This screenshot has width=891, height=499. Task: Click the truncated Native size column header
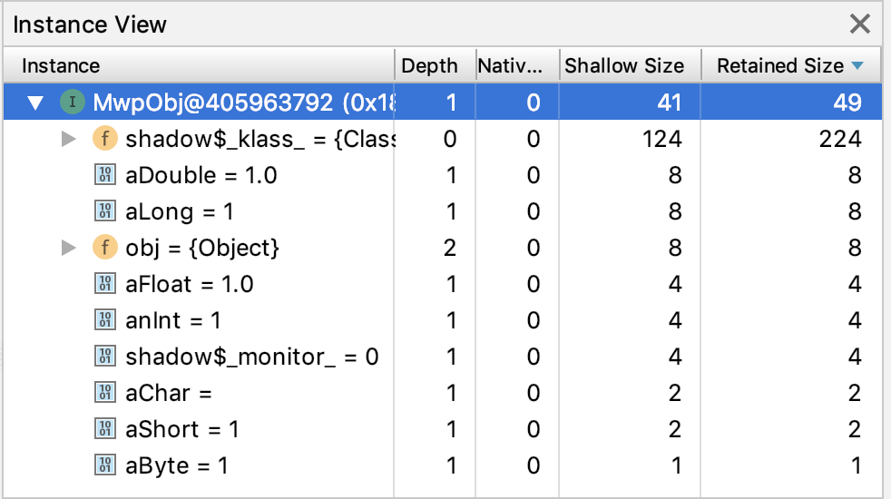tap(510, 65)
